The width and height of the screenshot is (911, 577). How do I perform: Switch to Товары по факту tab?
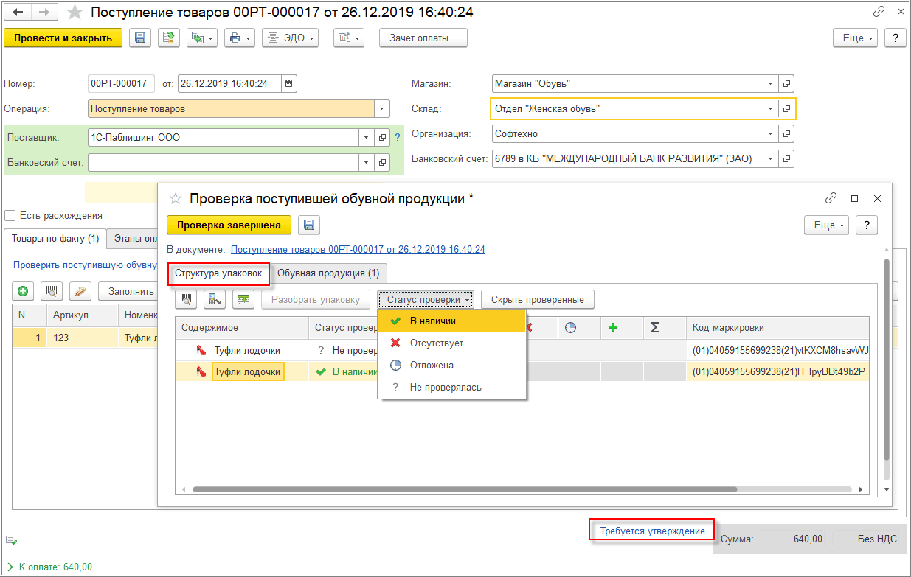click(55, 239)
